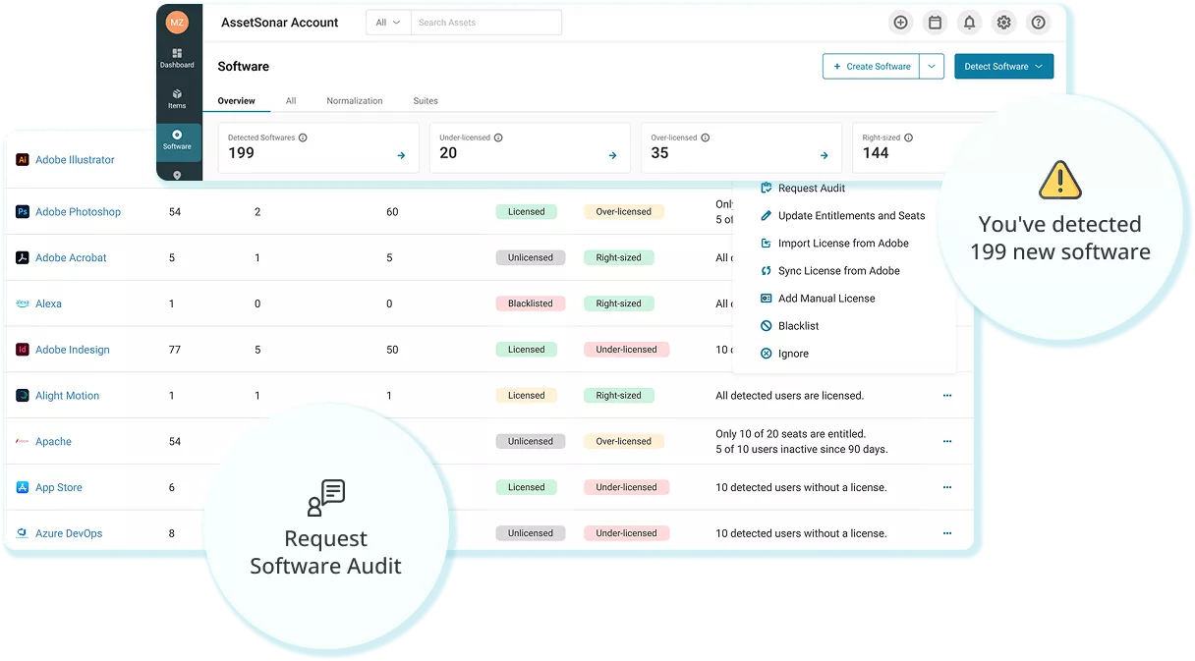Click the Adobe Illustrator app icon
This screenshot has height=661, width=1195.
(x=23, y=159)
